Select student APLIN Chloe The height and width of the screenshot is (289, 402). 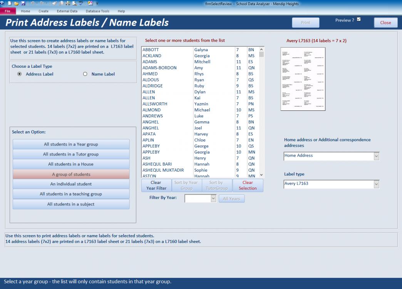pyautogui.click(x=200, y=140)
